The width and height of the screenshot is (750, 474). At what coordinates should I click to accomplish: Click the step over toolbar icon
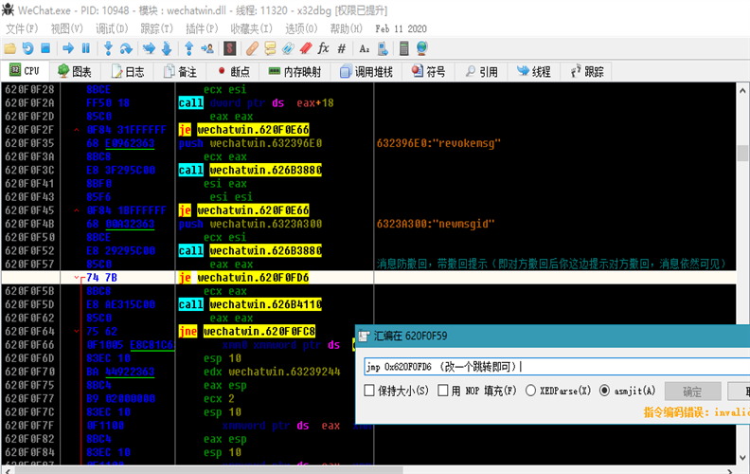point(126,47)
